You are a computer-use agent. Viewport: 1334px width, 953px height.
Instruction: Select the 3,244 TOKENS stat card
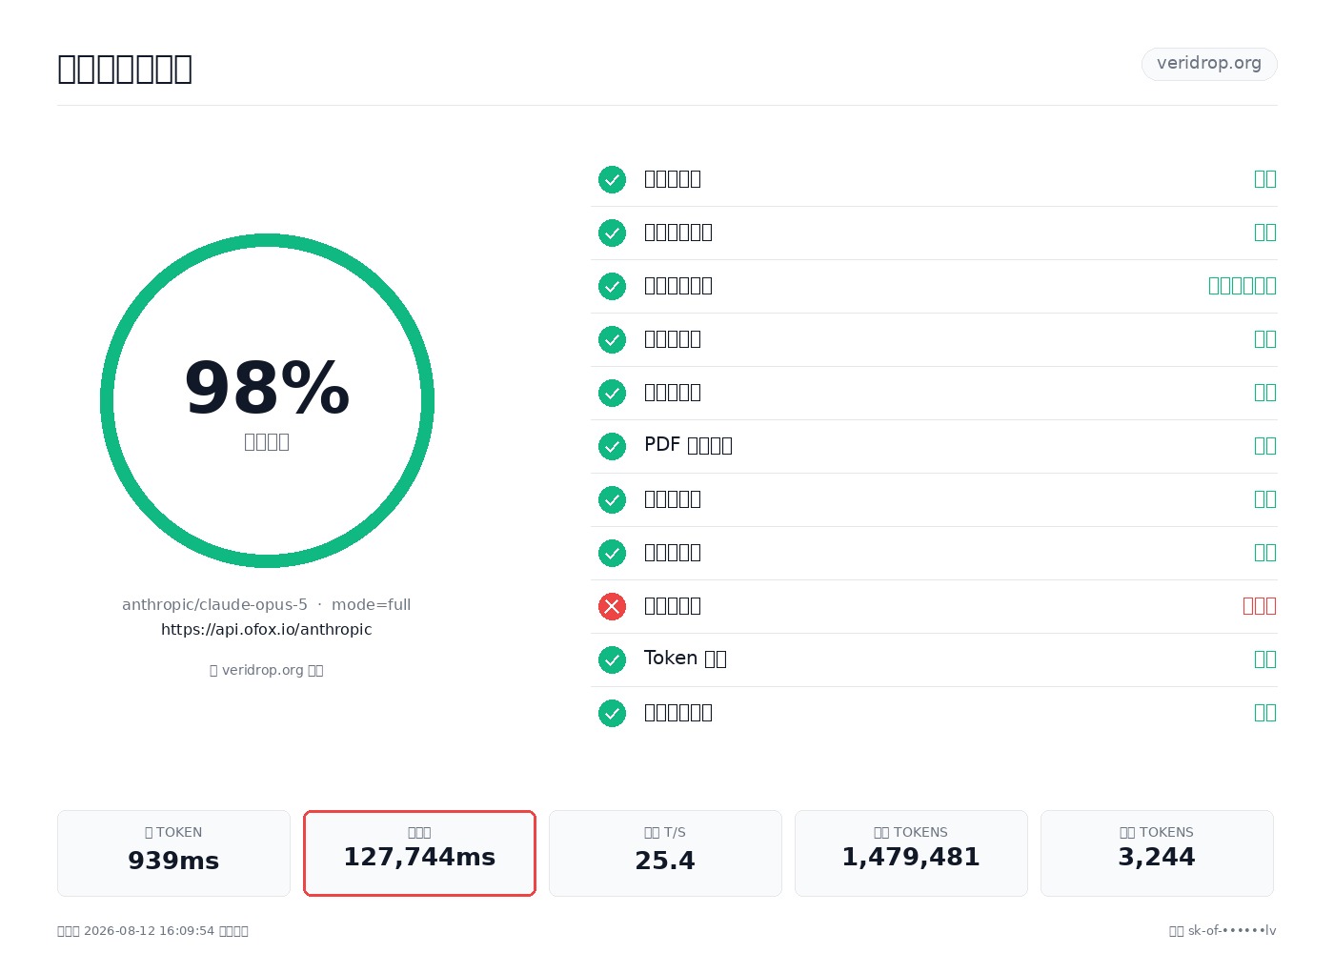click(1157, 853)
